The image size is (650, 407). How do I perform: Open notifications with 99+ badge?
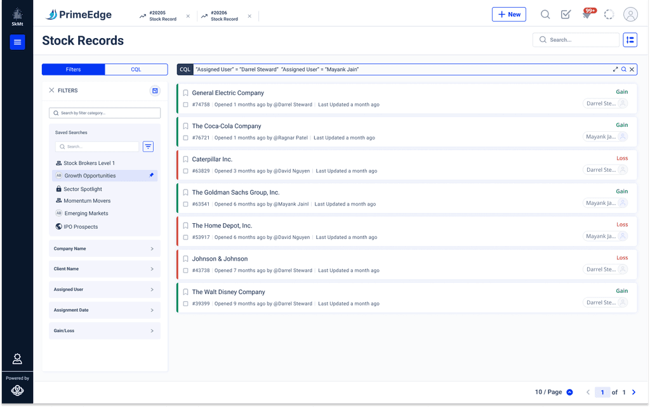pyautogui.click(x=588, y=14)
